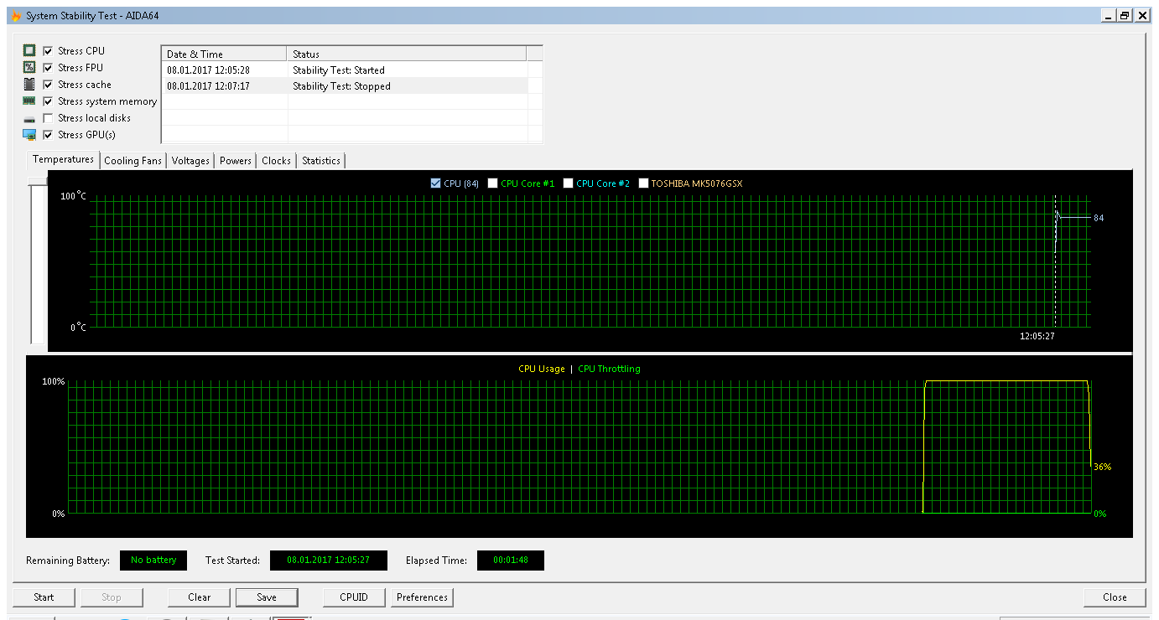Click the Stress FPU percent icon

pos(29,68)
